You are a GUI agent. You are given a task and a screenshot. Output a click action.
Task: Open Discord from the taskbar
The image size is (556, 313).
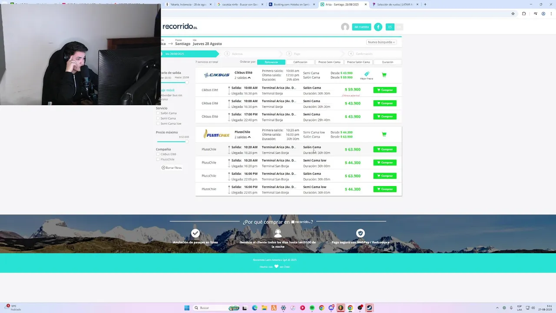(331, 308)
